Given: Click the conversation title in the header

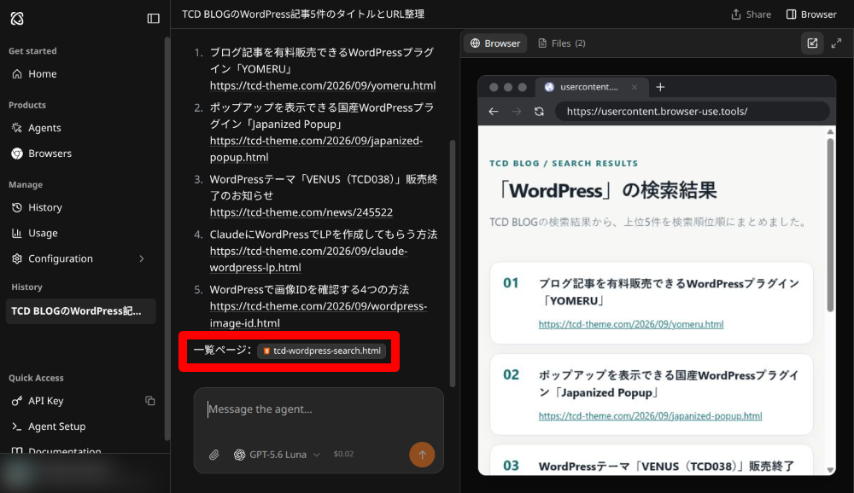Looking at the screenshot, I should coord(303,14).
